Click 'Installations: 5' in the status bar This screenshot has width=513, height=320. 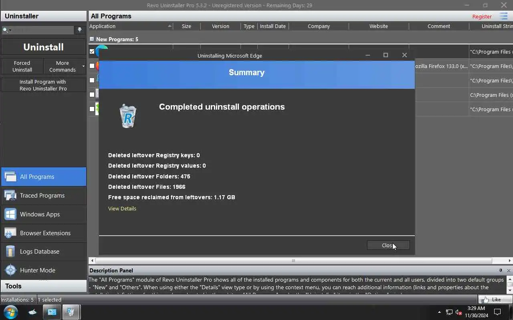(17, 300)
